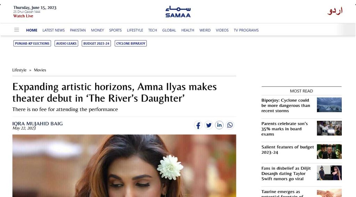Open the Lifestyle nav menu
Viewport: 356px width, 197px height.
pos(135,30)
